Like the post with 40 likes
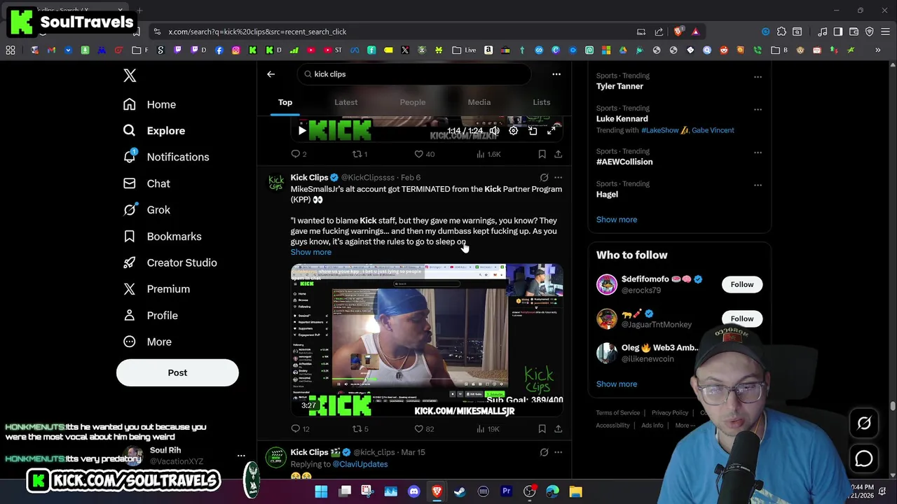This screenshot has height=504, width=897. pyautogui.click(x=424, y=154)
